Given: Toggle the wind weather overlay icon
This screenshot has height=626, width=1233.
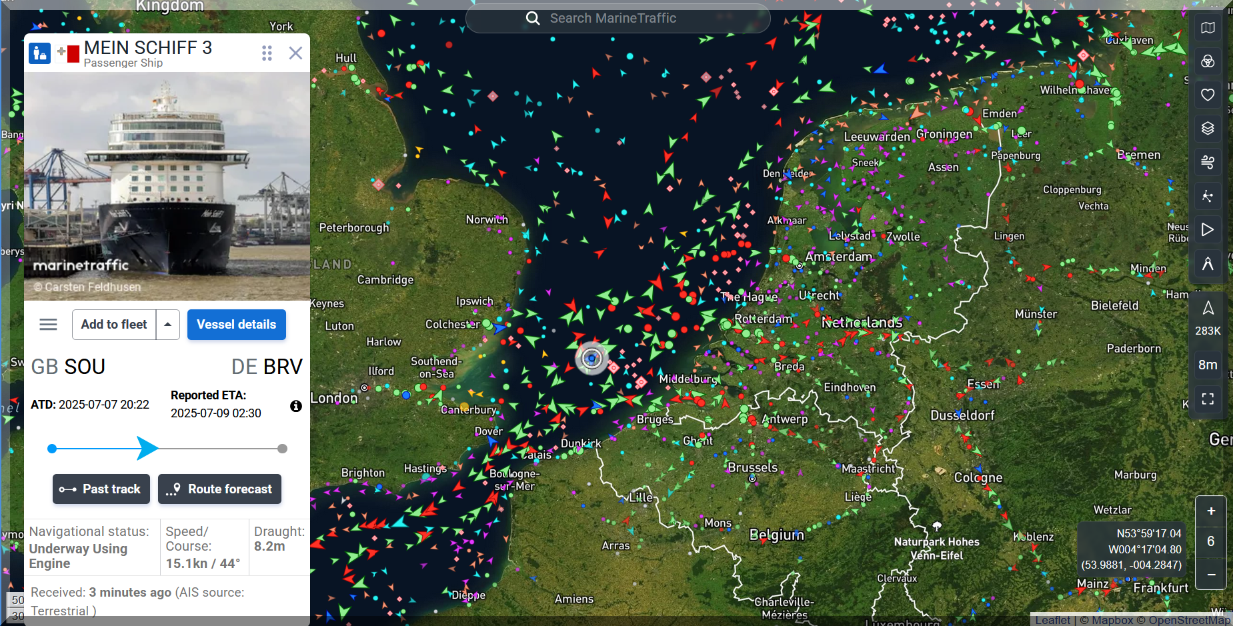Looking at the screenshot, I should pos(1208,162).
